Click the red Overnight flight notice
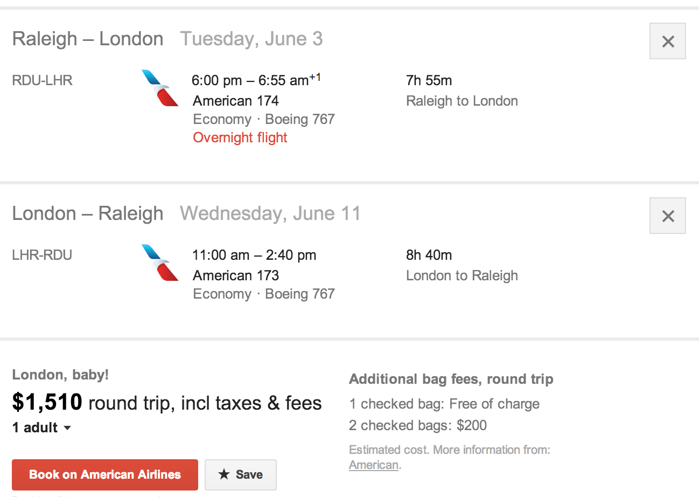The width and height of the screenshot is (699, 497). (x=240, y=137)
